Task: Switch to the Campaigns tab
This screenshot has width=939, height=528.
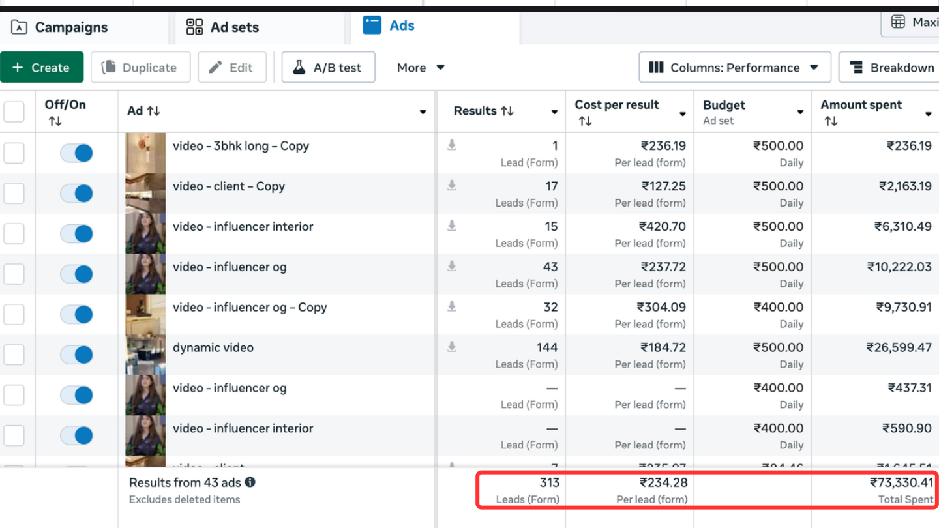Action: pyautogui.click(x=83, y=27)
